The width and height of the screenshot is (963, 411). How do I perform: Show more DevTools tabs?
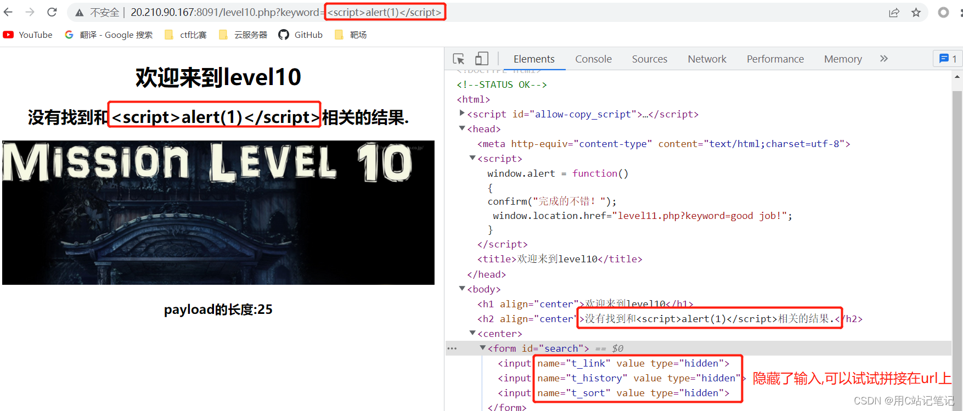pyautogui.click(x=883, y=58)
